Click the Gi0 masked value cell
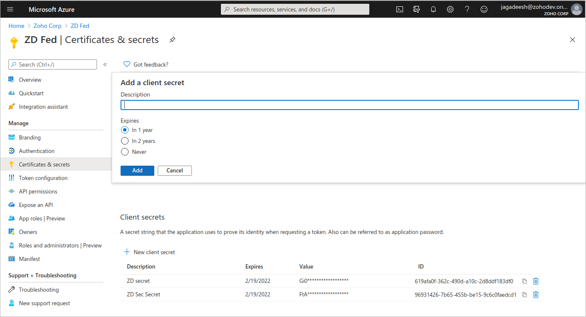The width and height of the screenshot is (586, 317). (x=324, y=281)
